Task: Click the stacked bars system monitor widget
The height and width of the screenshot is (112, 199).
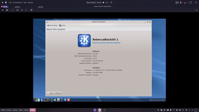Action: [x=177, y=2]
